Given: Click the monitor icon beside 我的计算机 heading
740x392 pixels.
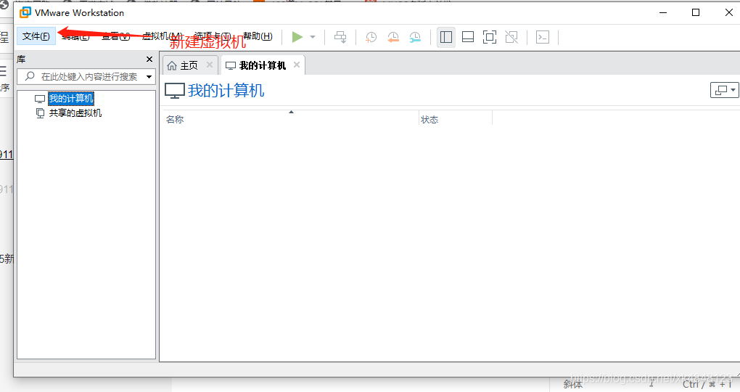Looking at the screenshot, I should tap(175, 91).
